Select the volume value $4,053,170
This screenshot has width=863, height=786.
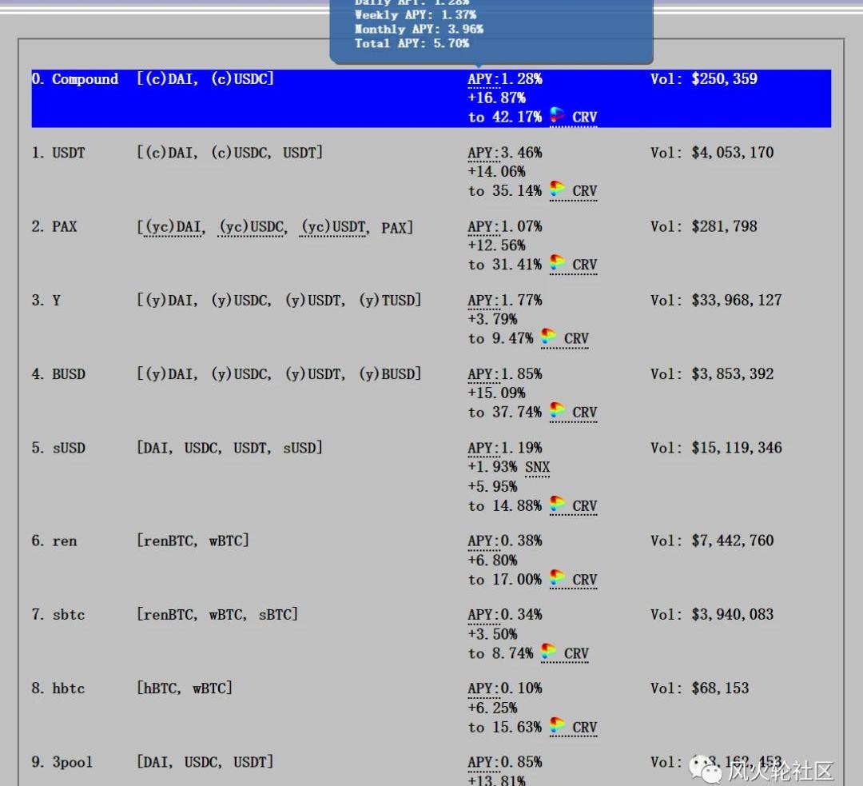coord(733,153)
